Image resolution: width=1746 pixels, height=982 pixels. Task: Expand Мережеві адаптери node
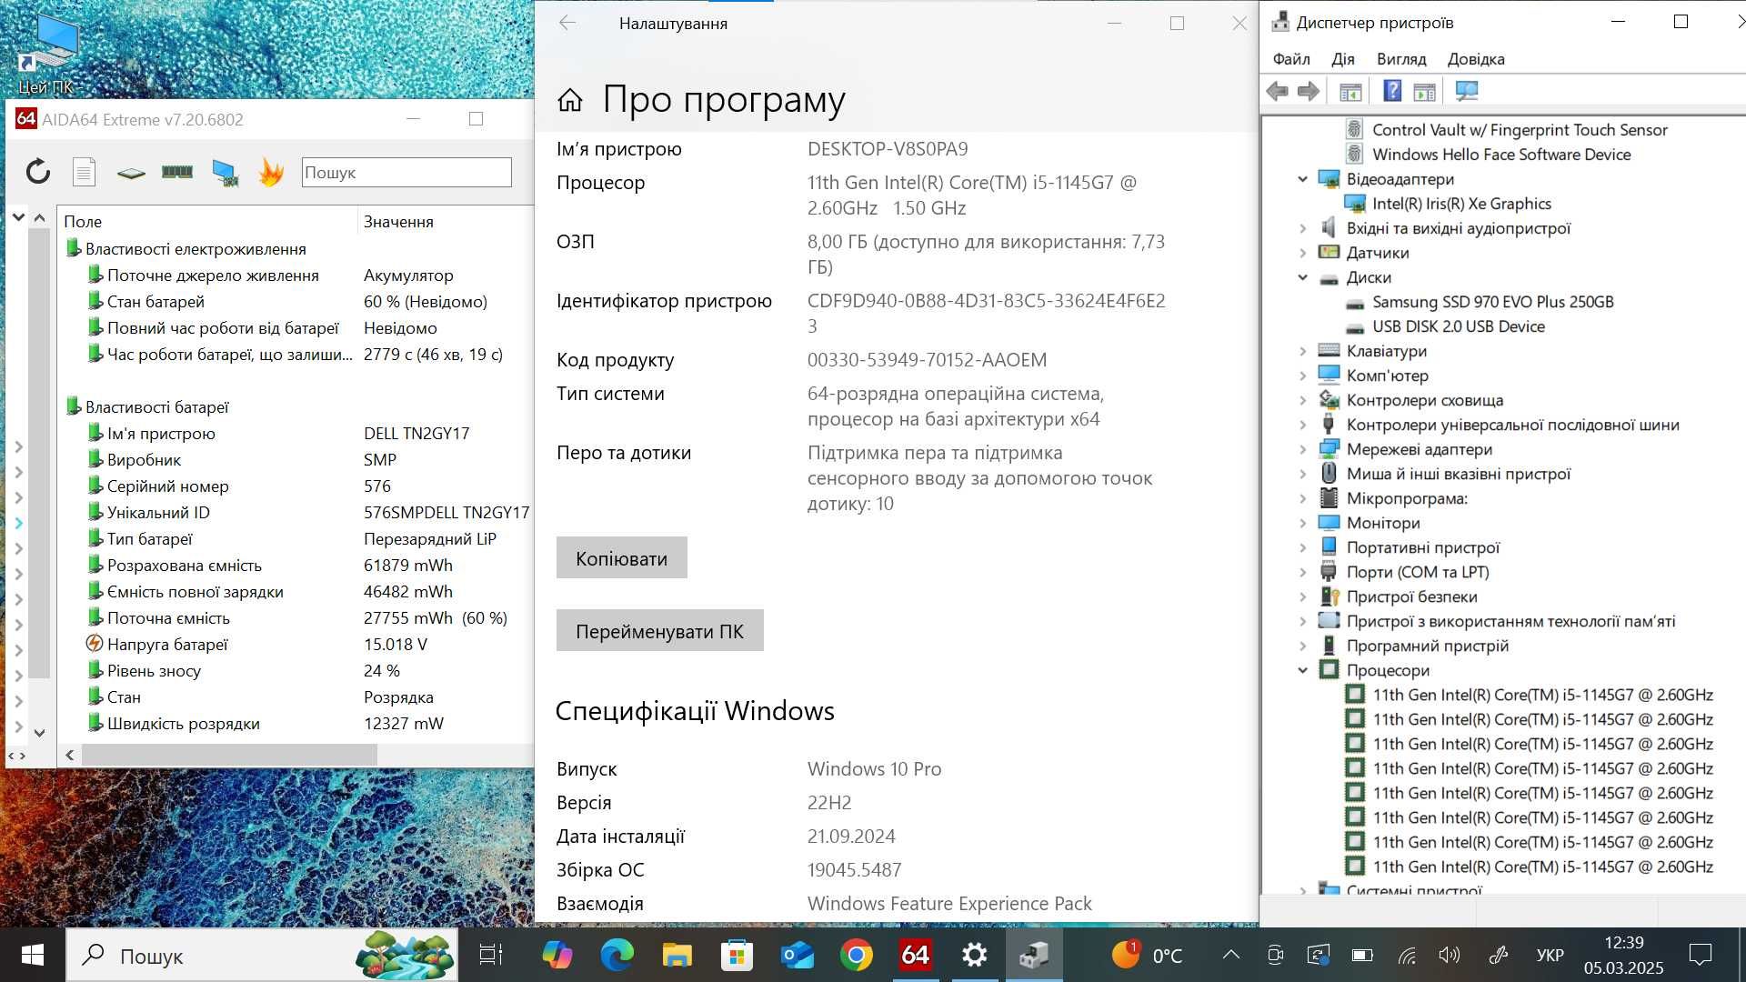click(1302, 449)
